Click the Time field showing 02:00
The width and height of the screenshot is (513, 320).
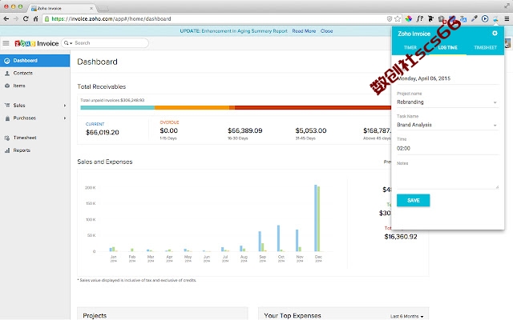[447, 149]
